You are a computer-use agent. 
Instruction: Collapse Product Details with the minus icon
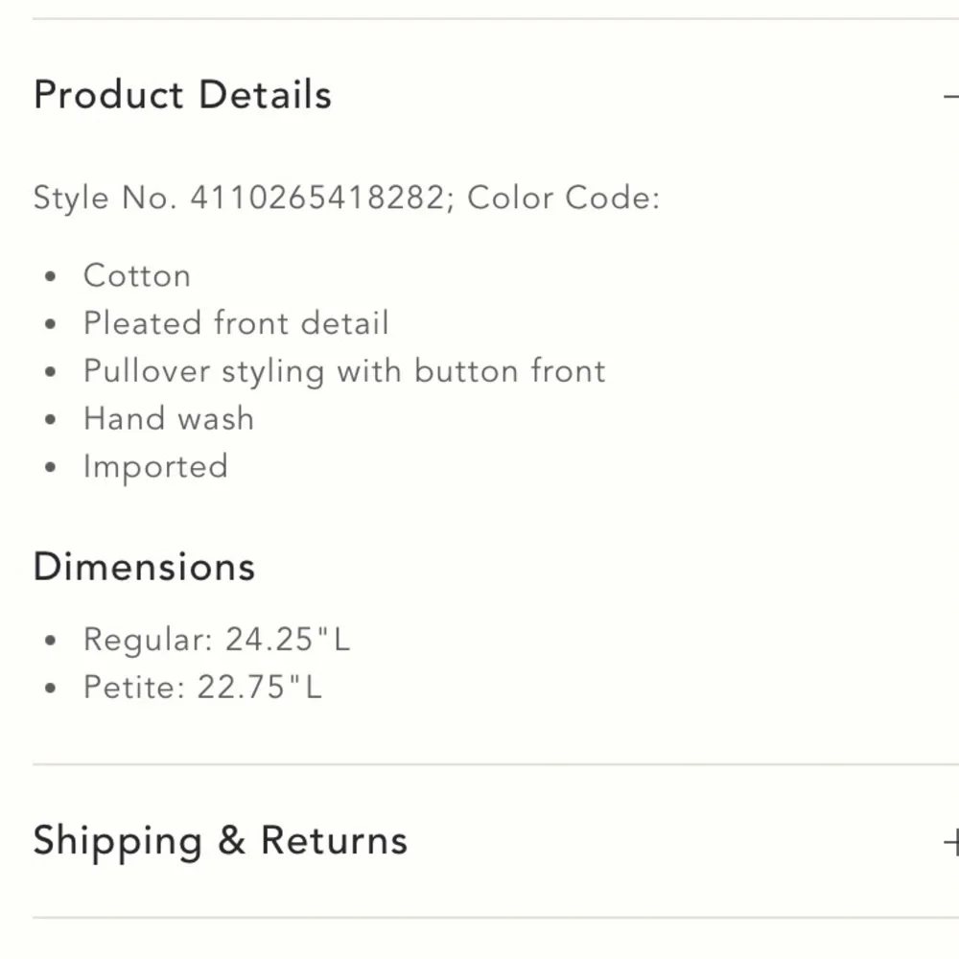click(950, 96)
